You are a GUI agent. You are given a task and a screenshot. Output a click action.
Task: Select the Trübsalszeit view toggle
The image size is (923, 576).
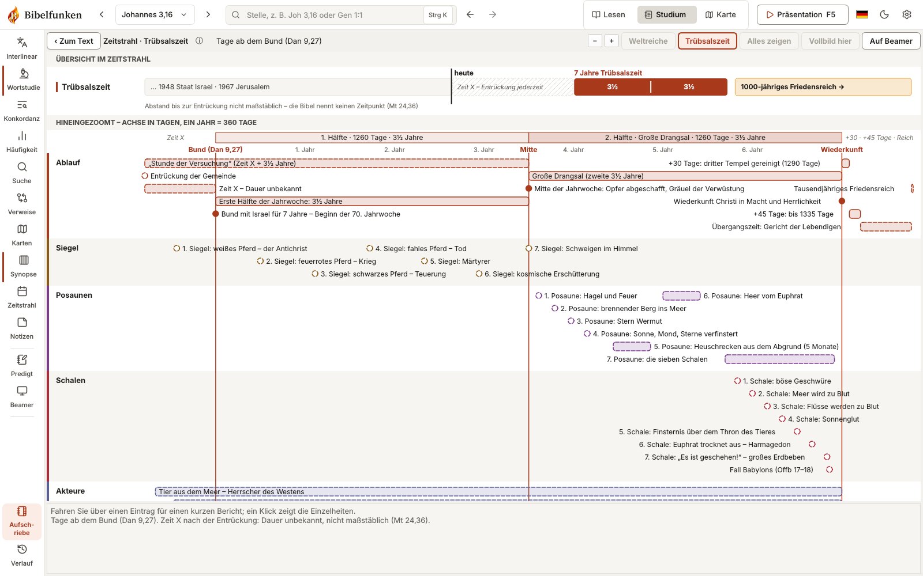tap(707, 41)
